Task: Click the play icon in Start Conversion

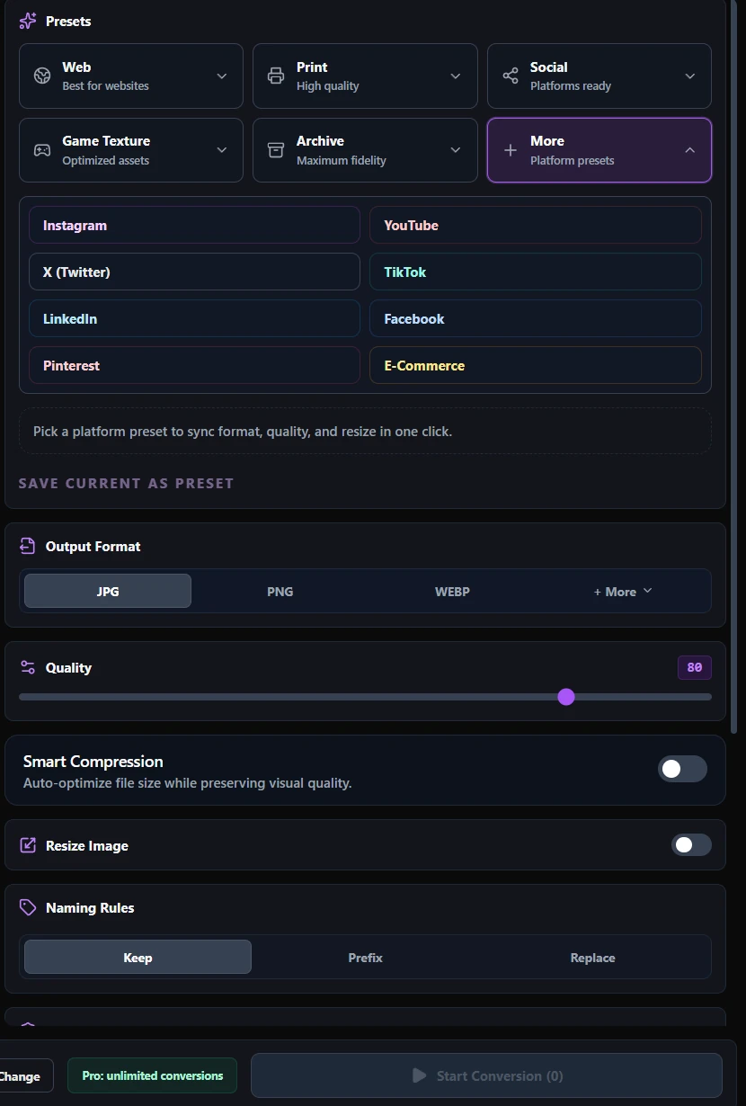Action: point(419,1075)
